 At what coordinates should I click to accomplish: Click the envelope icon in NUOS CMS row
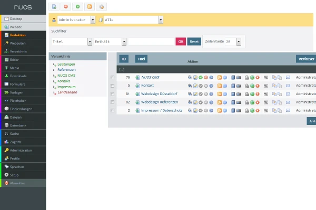[x=288, y=77]
